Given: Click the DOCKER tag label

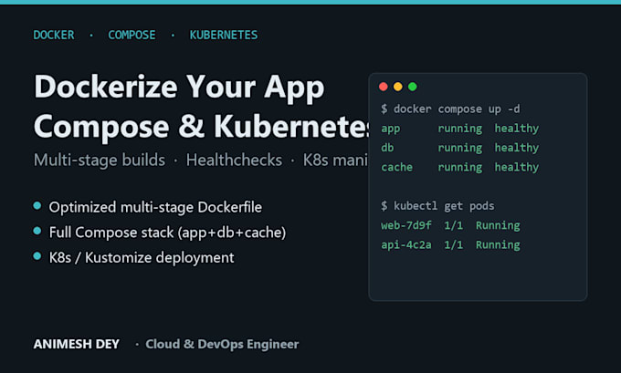Looking at the screenshot, I should (x=54, y=36).
